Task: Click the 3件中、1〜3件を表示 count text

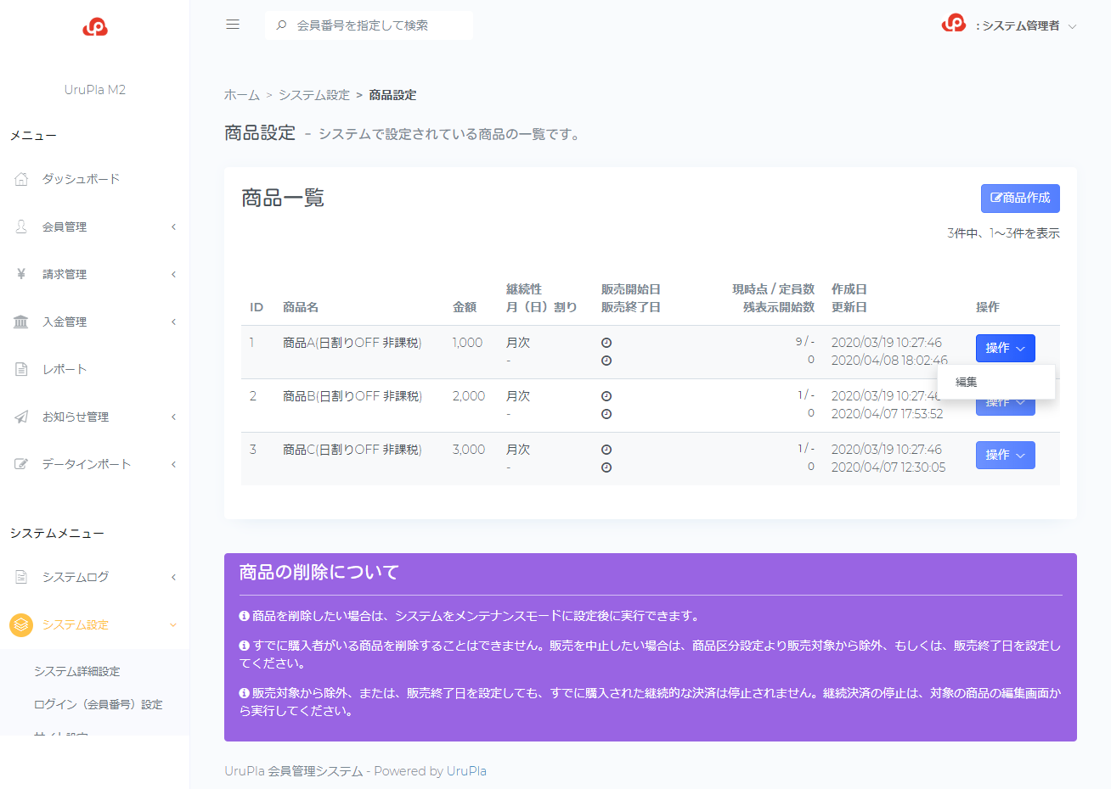Action: point(1003,233)
